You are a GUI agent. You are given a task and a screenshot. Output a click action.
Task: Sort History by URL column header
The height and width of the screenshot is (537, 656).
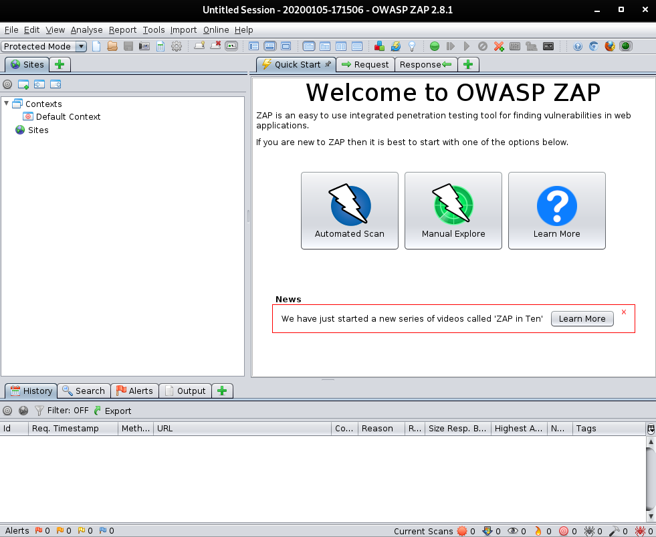pos(242,428)
